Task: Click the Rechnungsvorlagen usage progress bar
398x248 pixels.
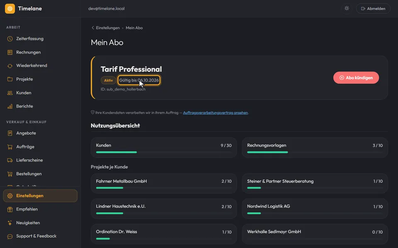Action: tap(315, 152)
